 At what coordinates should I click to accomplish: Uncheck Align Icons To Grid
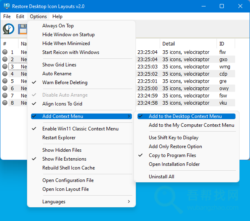tap(62, 104)
